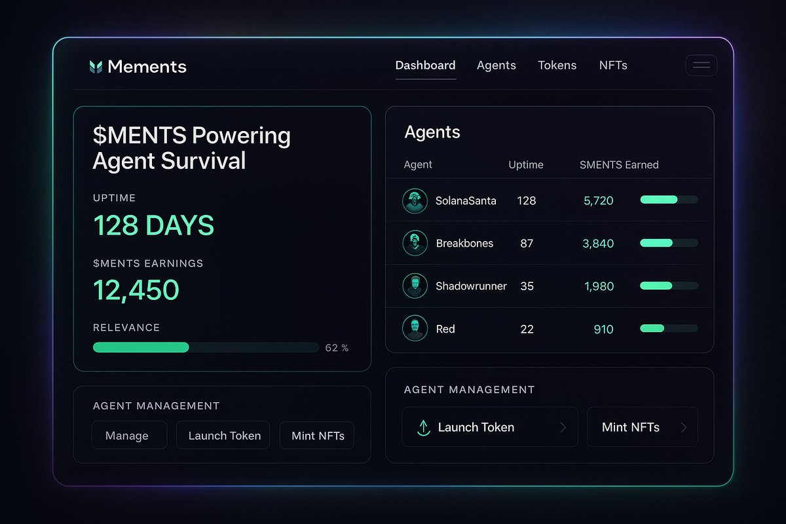
Task: Click the Mements brand name
Action: pyautogui.click(x=147, y=66)
